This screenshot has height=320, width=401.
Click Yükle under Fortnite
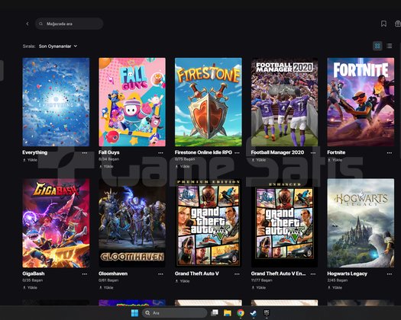click(335, 160)
